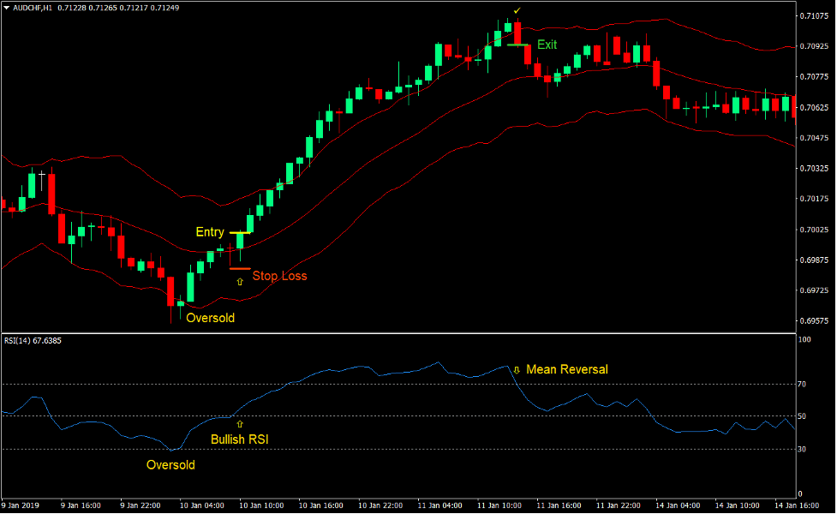Open the triangle menu beside AUDCHF,H1

click(x=7, y=8)
